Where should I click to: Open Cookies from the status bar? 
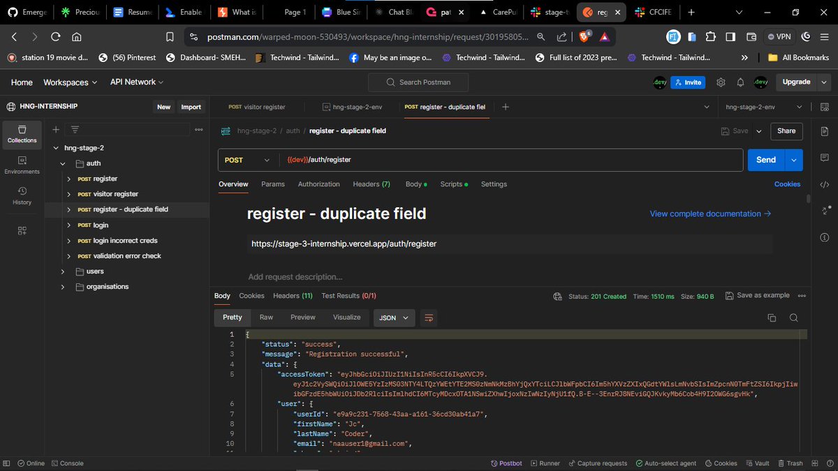720,463
